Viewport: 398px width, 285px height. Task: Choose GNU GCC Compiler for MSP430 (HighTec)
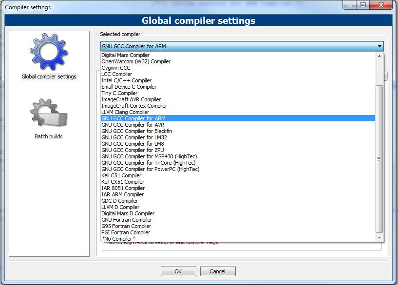[x=238, y=156]
